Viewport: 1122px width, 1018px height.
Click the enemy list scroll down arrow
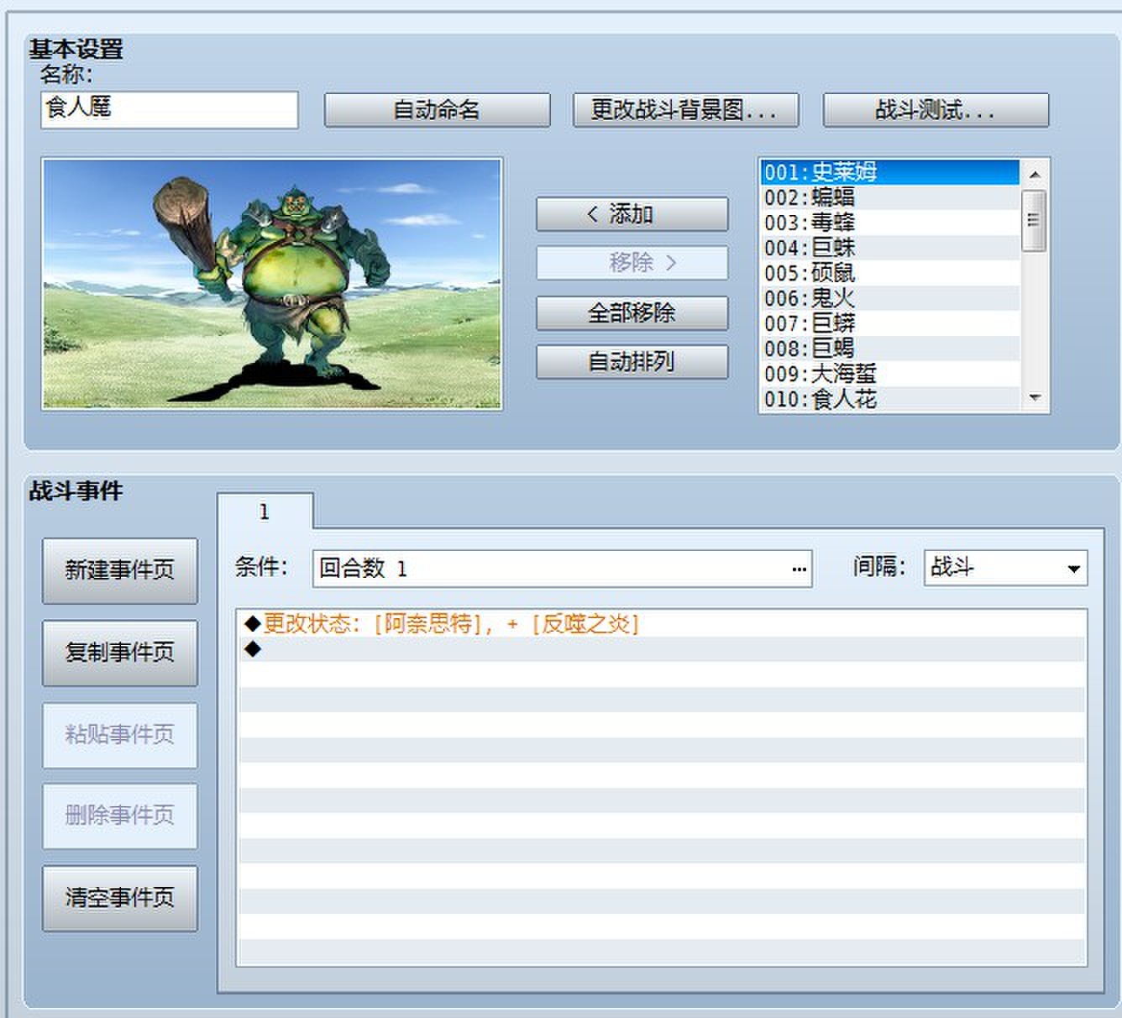click(1035, 397)
